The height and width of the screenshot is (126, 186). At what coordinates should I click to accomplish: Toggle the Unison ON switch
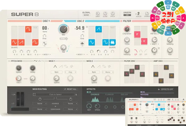pos(127,15)
